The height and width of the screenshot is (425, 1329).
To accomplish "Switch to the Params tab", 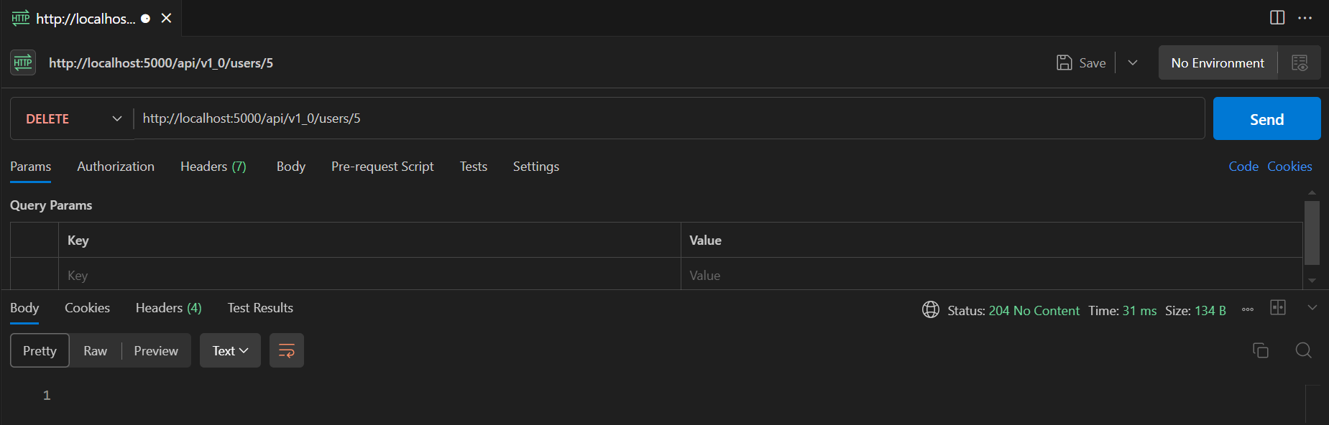I will 30,167.
